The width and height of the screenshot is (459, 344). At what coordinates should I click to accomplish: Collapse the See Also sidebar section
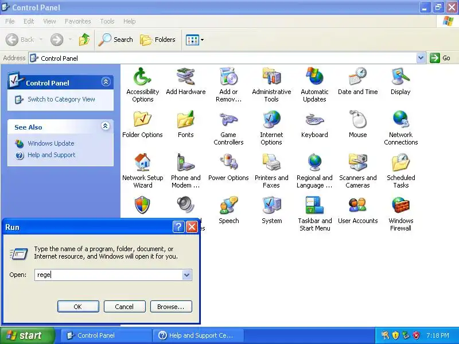pos(106,126)
